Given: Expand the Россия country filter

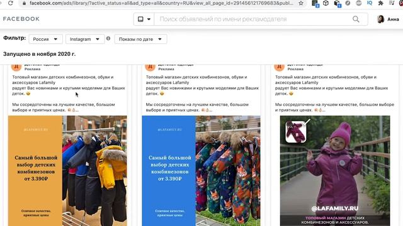Looking at the screenshot, I should coord(45,39).
